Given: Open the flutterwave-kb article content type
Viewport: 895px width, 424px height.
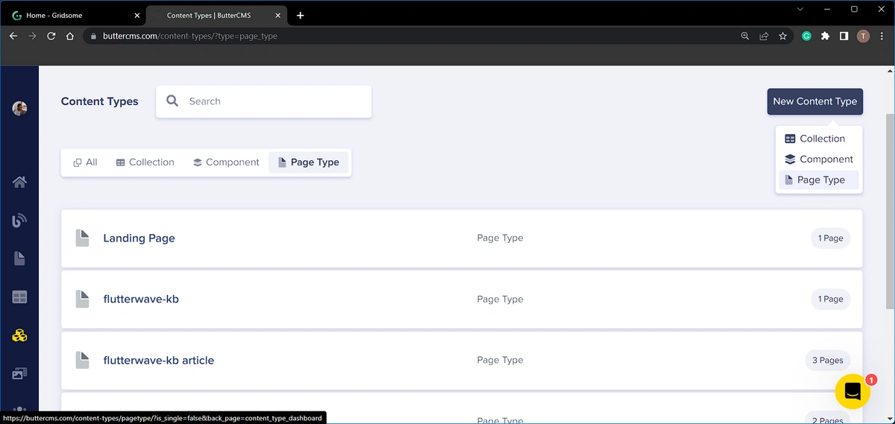Looking at the screenshot, I should coord(158,360).
